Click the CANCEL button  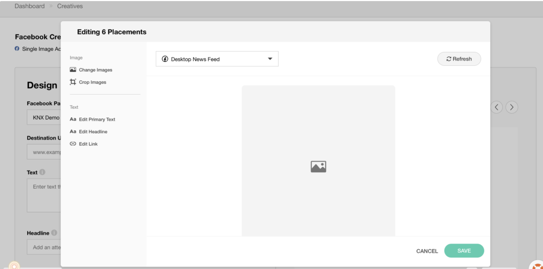427,251
